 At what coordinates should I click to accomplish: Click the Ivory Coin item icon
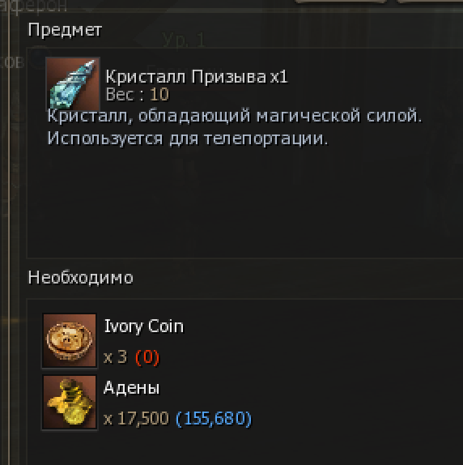coord(70,340)
